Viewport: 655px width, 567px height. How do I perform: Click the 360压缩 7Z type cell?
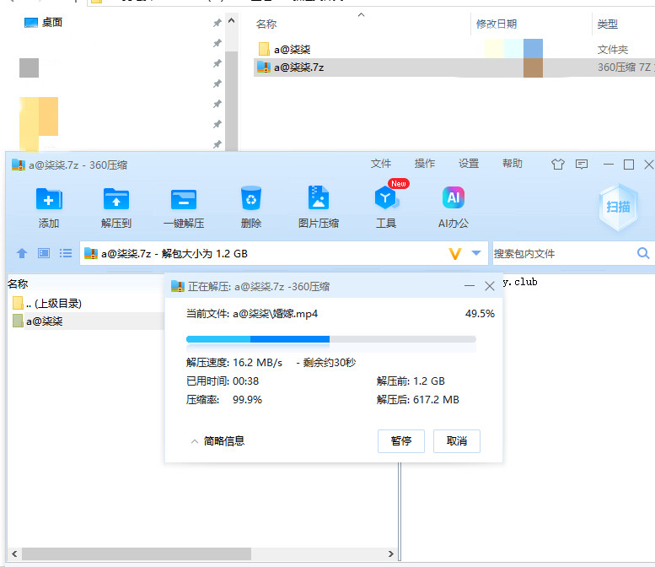(625, 67)
